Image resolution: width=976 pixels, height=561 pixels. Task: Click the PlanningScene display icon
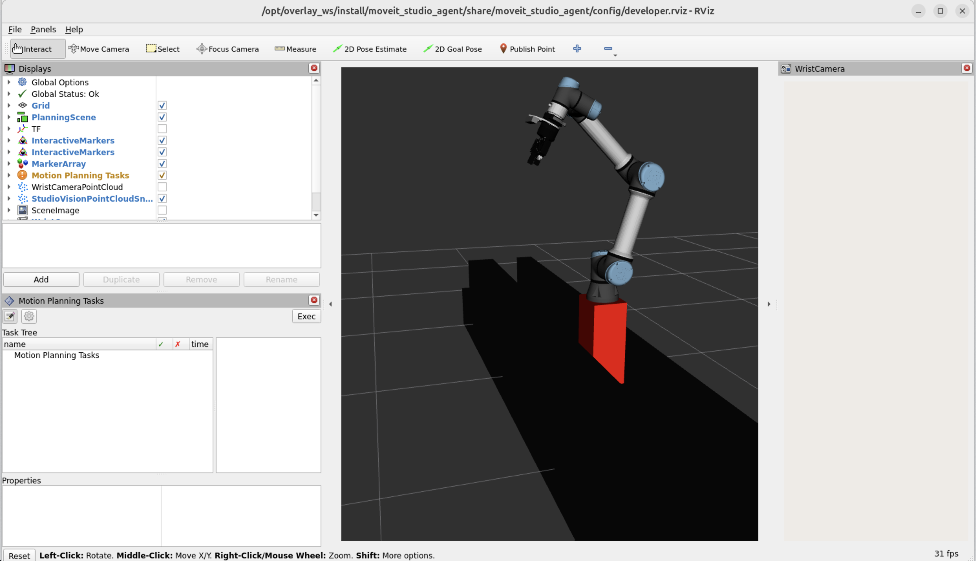tap(23, 117)
